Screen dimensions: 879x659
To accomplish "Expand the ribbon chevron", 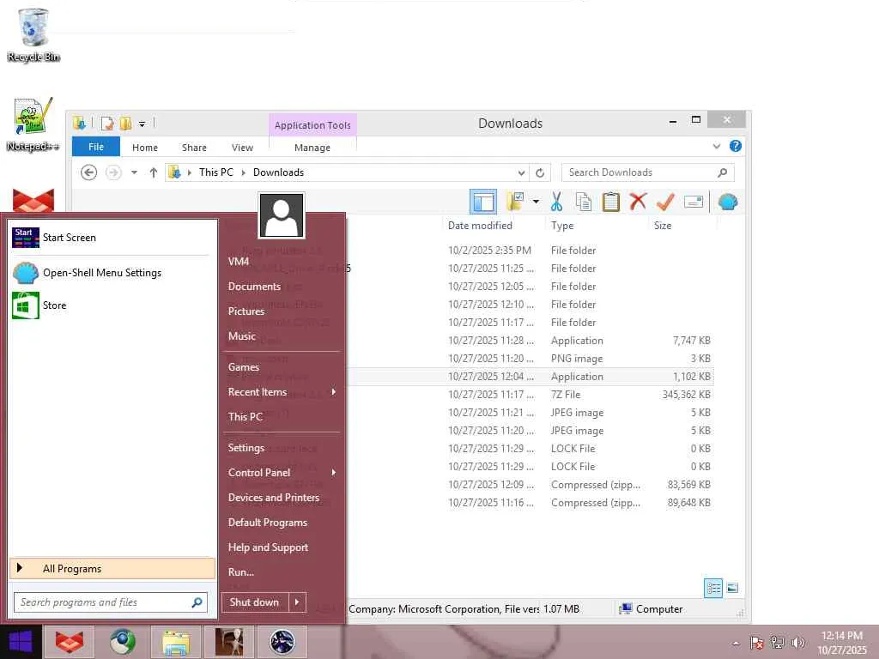I will pyautogui.click(x=717, y=146).
